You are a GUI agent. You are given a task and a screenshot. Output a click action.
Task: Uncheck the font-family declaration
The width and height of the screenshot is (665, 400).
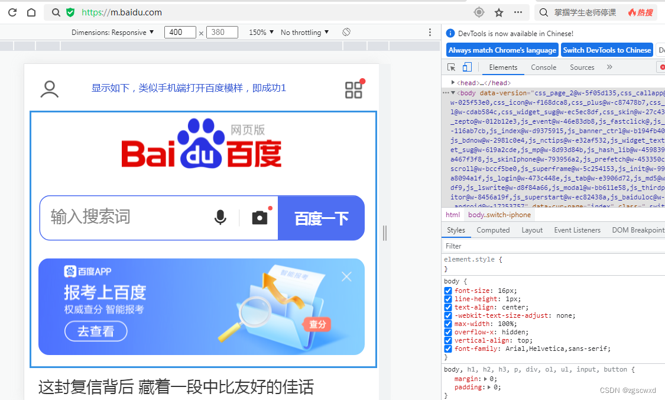[x=448, y=349]
